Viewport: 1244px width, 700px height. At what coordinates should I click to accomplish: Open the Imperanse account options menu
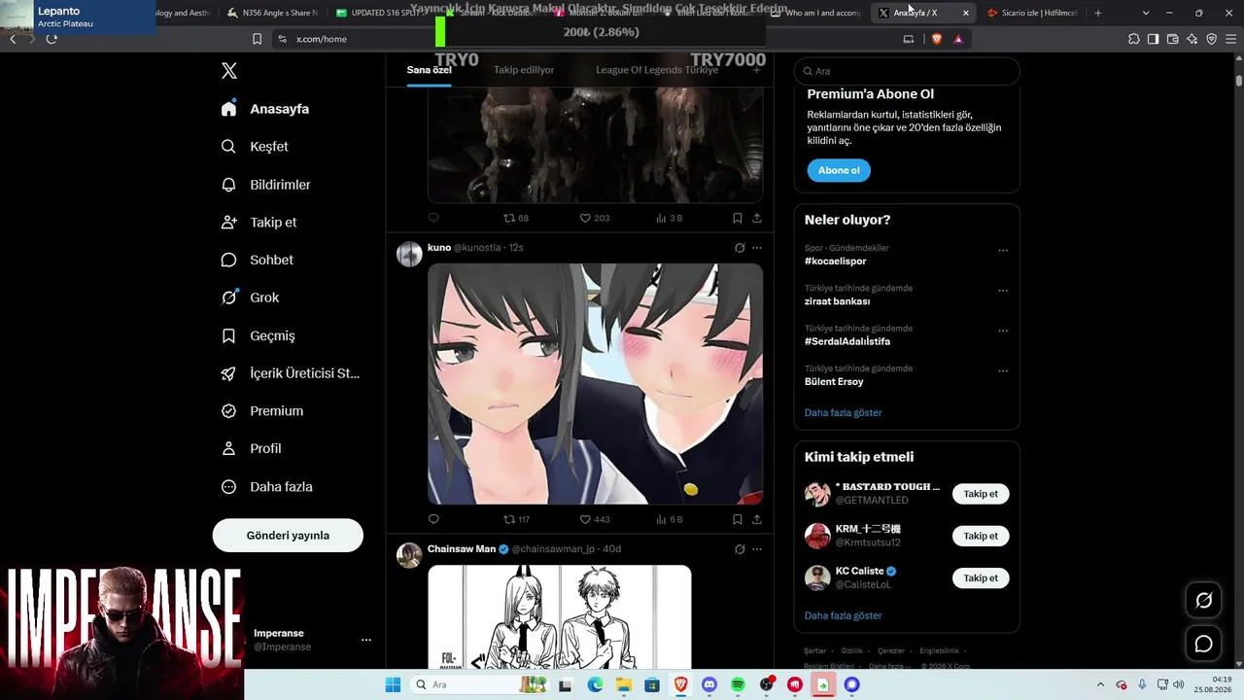[x=366, y=640]
